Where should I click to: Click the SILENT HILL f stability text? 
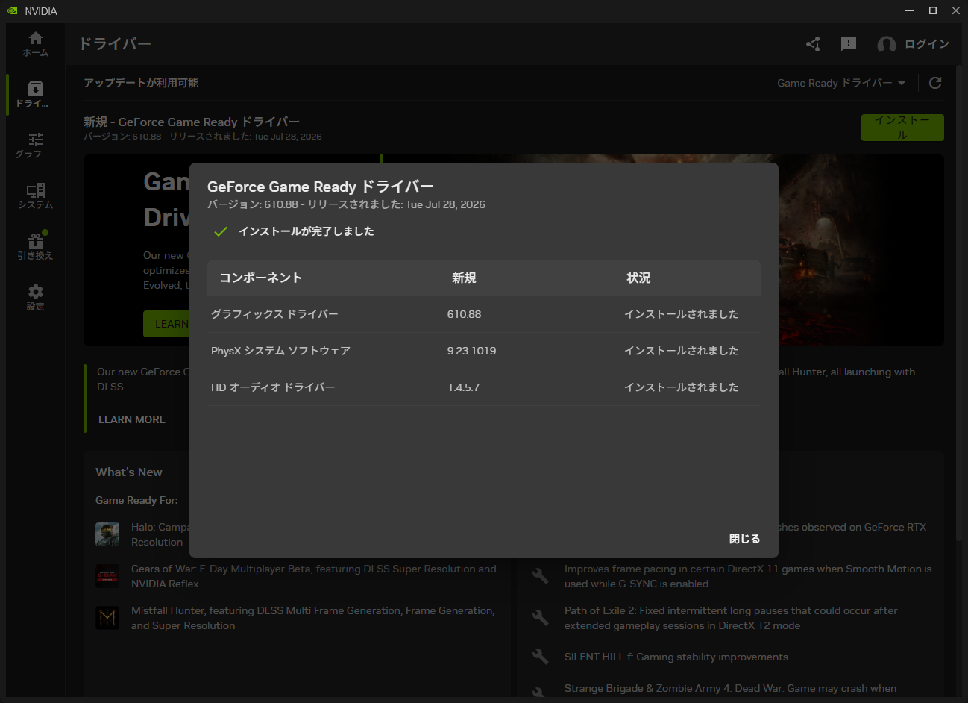coord(676,657)
